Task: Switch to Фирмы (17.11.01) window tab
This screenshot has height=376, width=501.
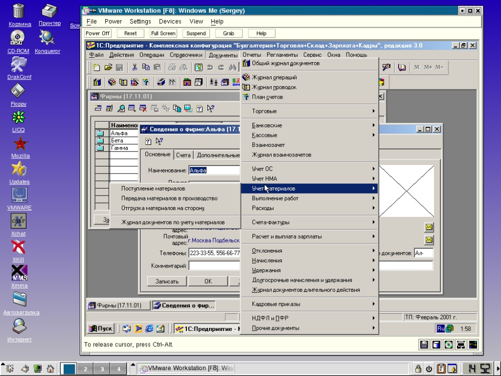Action: click(119, 305)
